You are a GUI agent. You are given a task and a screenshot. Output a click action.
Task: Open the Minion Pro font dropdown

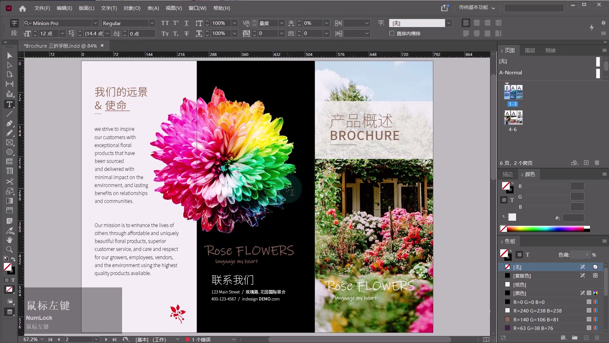click(x=95, y=23)
